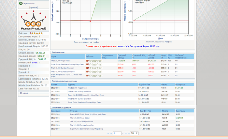Go to previous page of tournaments list

click(111, 133)
